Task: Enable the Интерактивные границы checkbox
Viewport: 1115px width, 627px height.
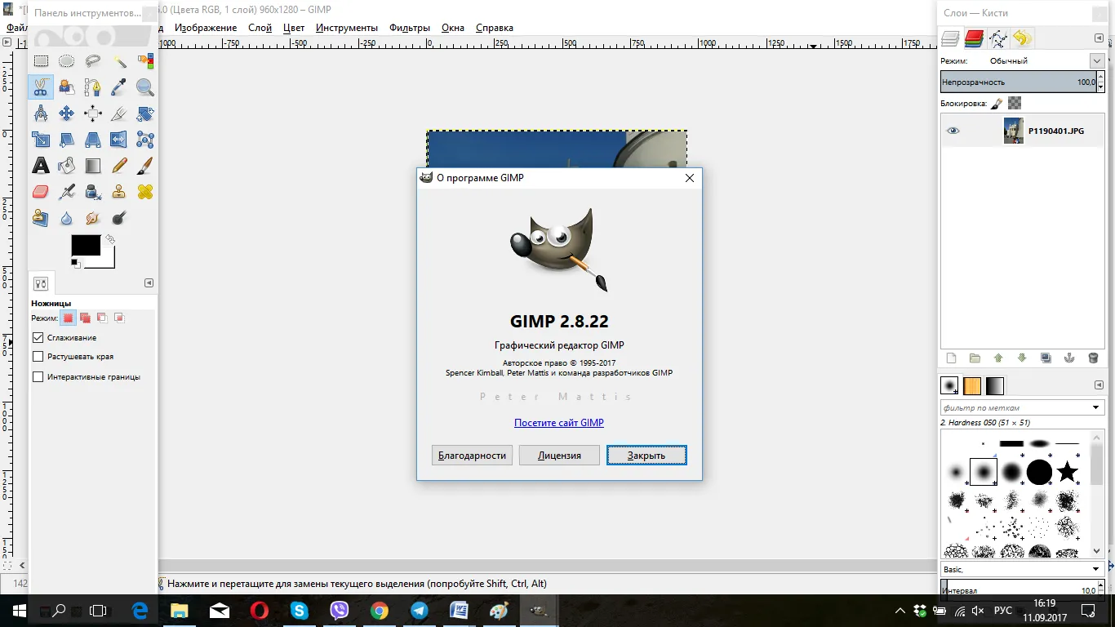Action: click(x=38, y=377)
